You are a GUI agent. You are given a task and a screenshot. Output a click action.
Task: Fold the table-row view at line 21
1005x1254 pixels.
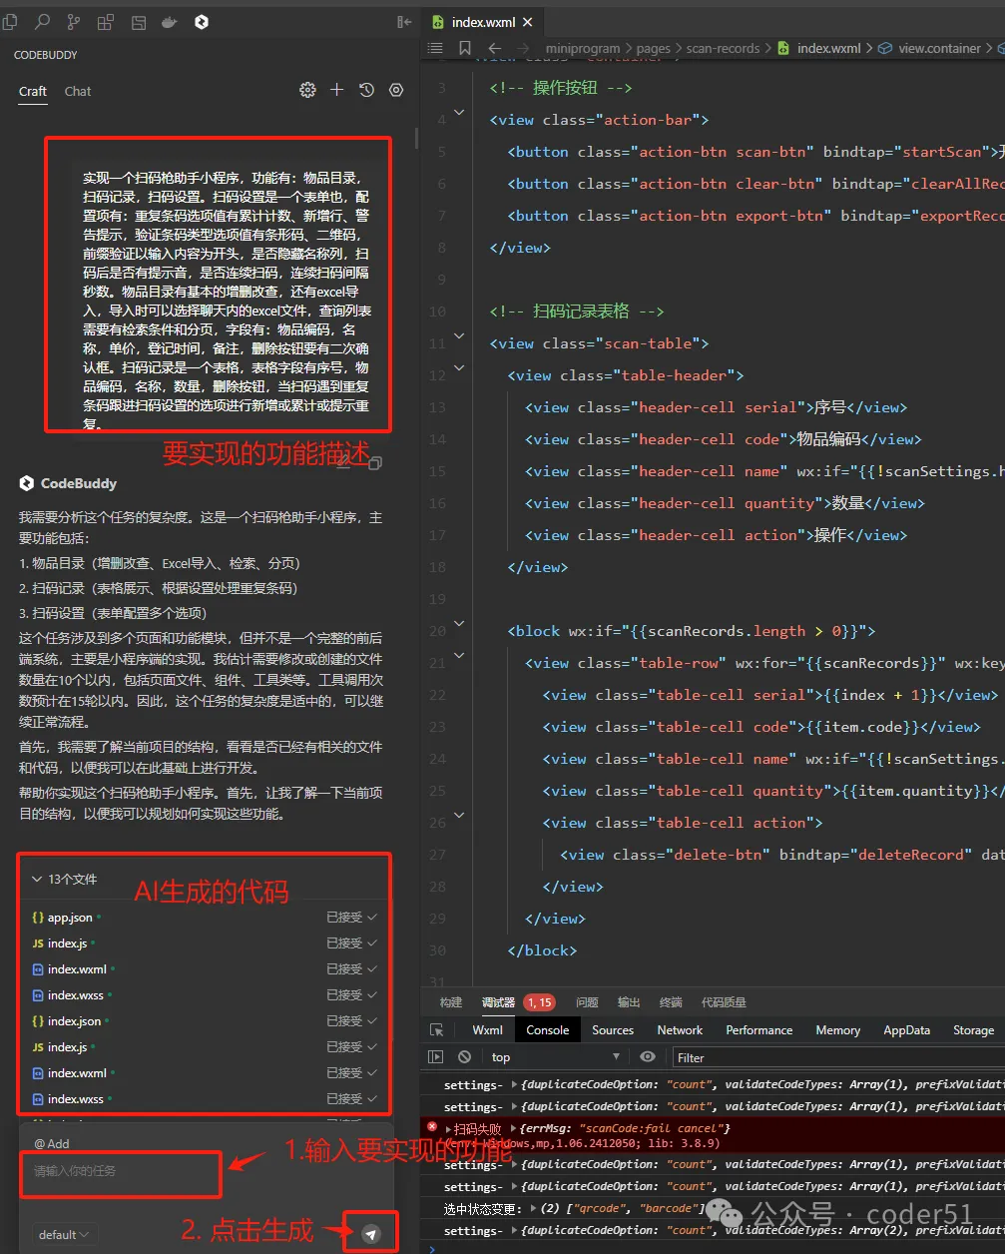click(459, 656)
